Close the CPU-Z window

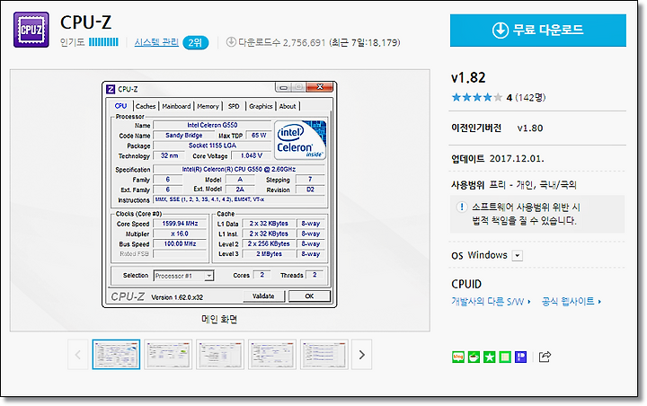(x=320, y=86)
